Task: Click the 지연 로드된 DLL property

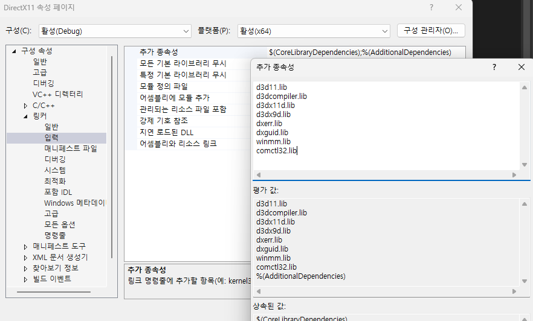Action: 167,132
